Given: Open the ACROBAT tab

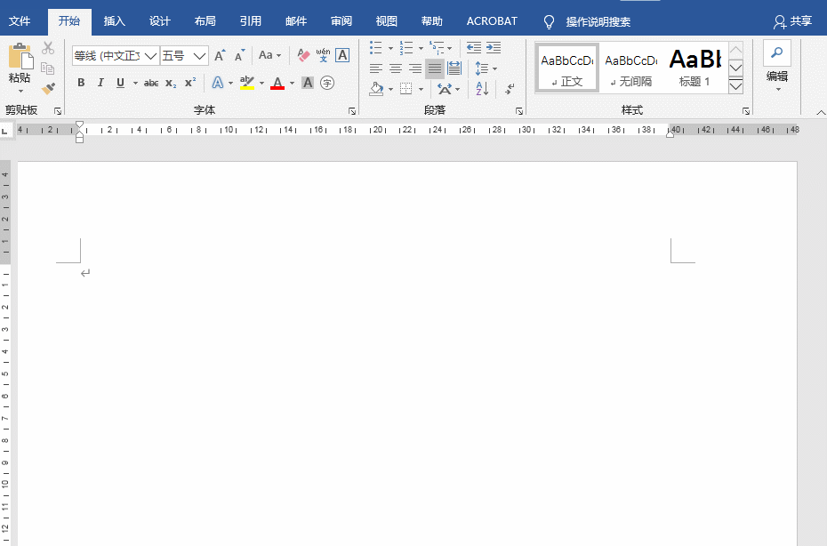Looking at the screenshot, I should click(492, 21).
